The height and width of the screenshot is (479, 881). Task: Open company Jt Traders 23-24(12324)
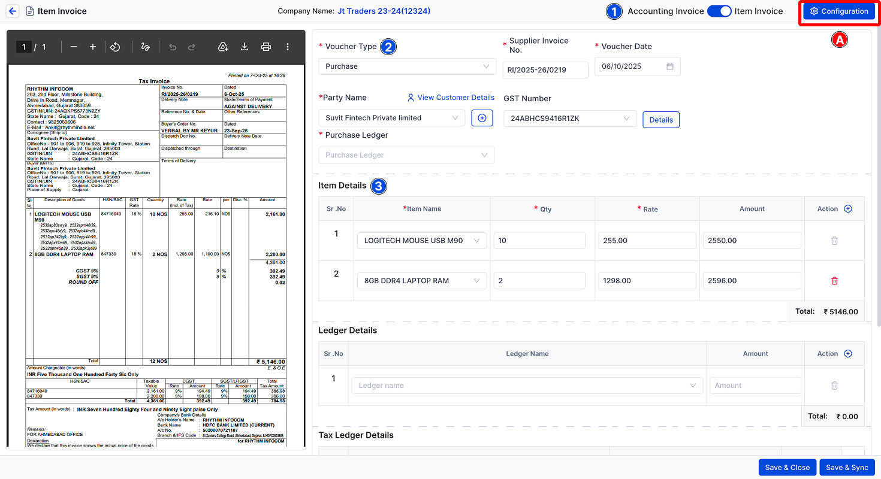point(384,11)
